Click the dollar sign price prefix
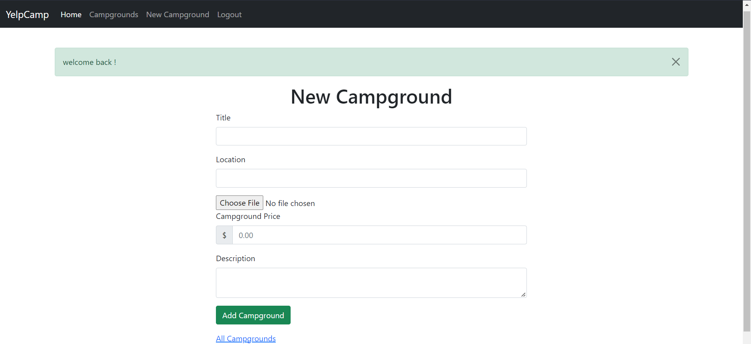Image resolution: width=751 pixels, height=344 pixels. (224, 235)
